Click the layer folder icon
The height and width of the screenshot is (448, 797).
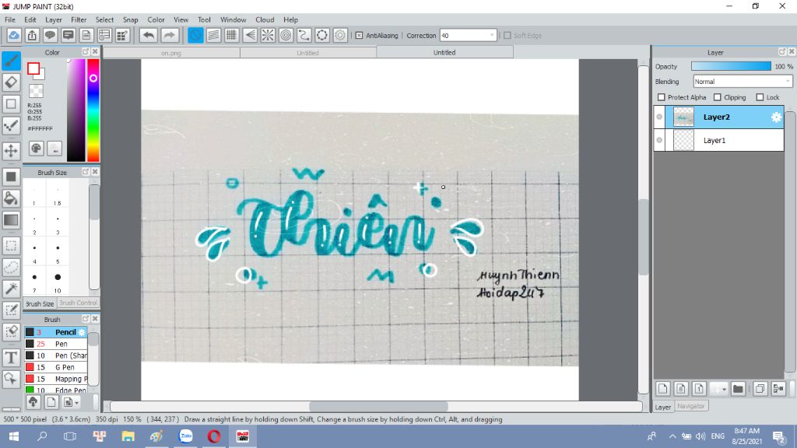click(738, 389)
